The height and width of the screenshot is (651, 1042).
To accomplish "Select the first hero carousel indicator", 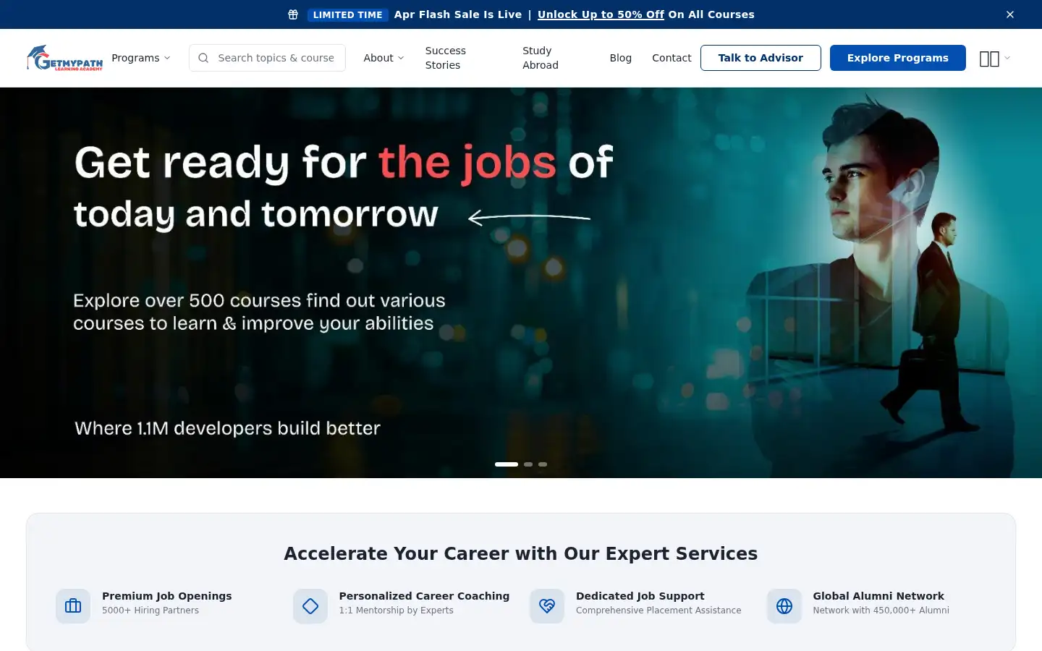I will [x=507, y=464].
